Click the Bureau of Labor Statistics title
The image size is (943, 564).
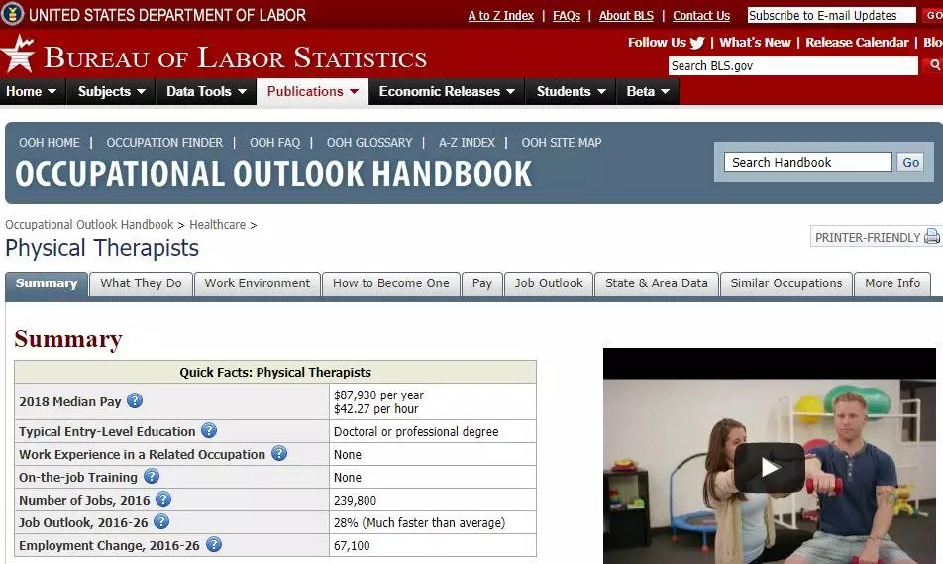point(235,57)
